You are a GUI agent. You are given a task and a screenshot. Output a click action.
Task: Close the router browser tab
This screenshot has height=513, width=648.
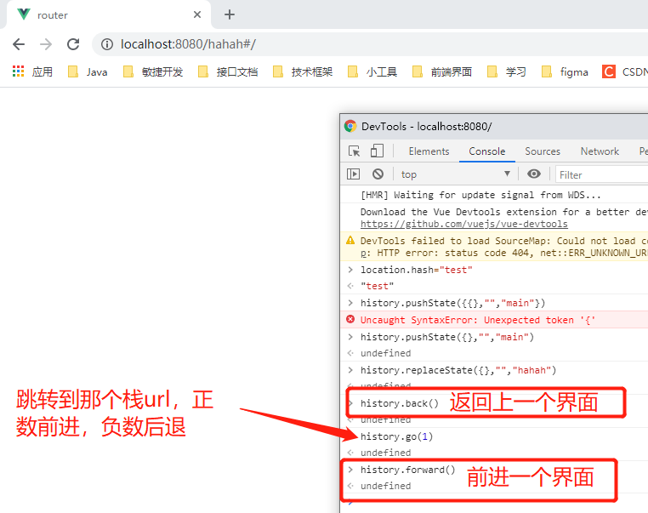click(197, 14)
